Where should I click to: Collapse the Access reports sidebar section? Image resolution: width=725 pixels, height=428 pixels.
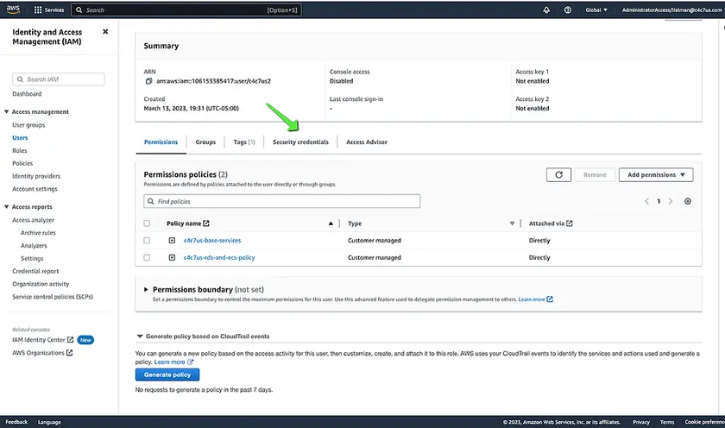click(7, 206)
